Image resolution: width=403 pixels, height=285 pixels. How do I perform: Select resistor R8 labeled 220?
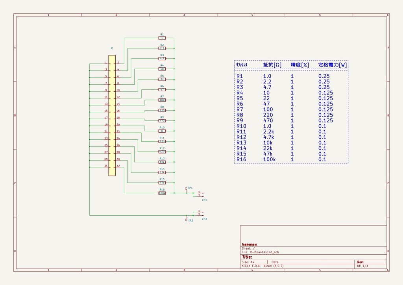tap(163, 110)
